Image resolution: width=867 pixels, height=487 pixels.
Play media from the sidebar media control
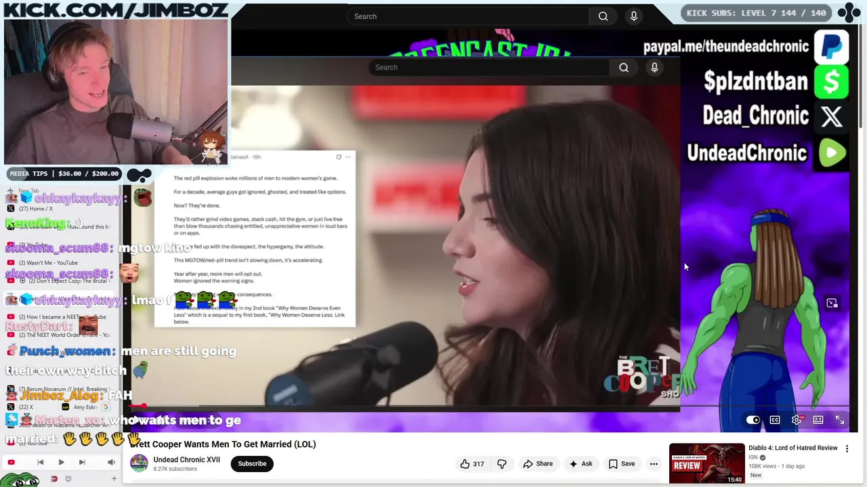tap(61, 463)
